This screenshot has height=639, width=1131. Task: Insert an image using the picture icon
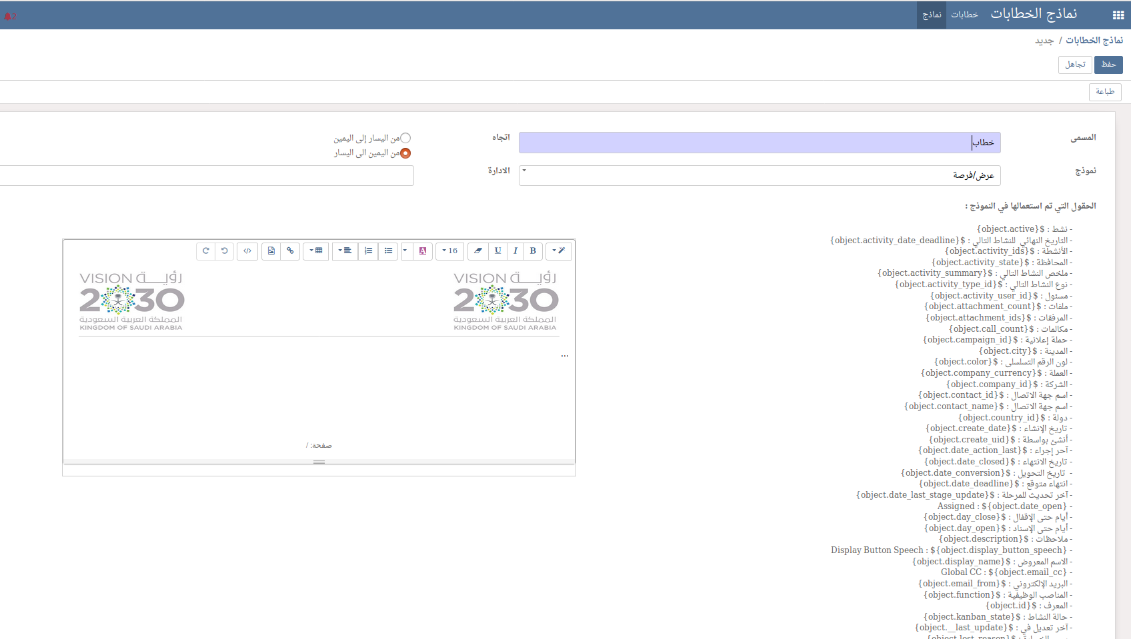coord(271,251)
